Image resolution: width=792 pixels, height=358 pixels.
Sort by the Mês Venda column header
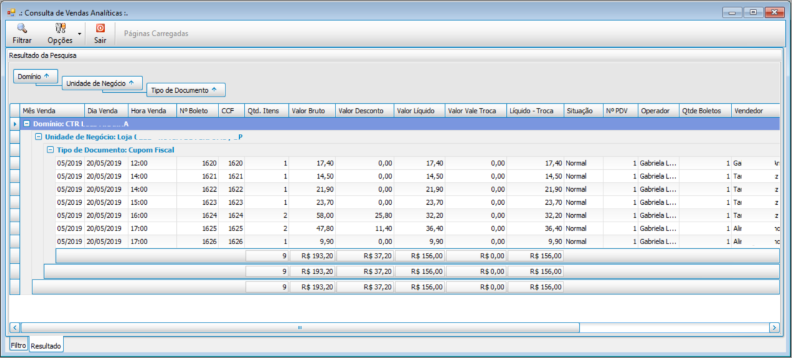coord(52,111)
